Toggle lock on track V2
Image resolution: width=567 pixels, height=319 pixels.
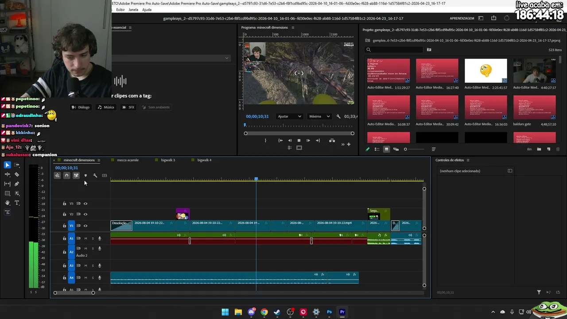tap(64, 214)
